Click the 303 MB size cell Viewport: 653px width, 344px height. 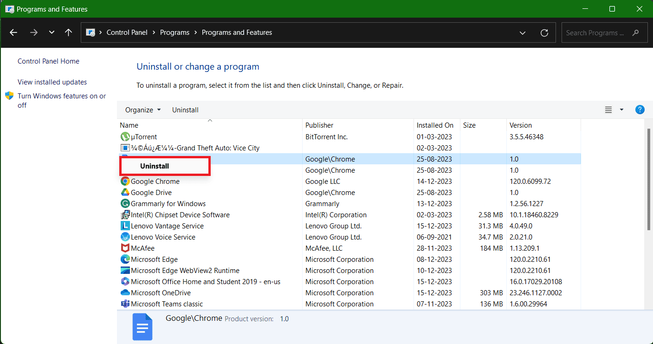pos(491,293)
